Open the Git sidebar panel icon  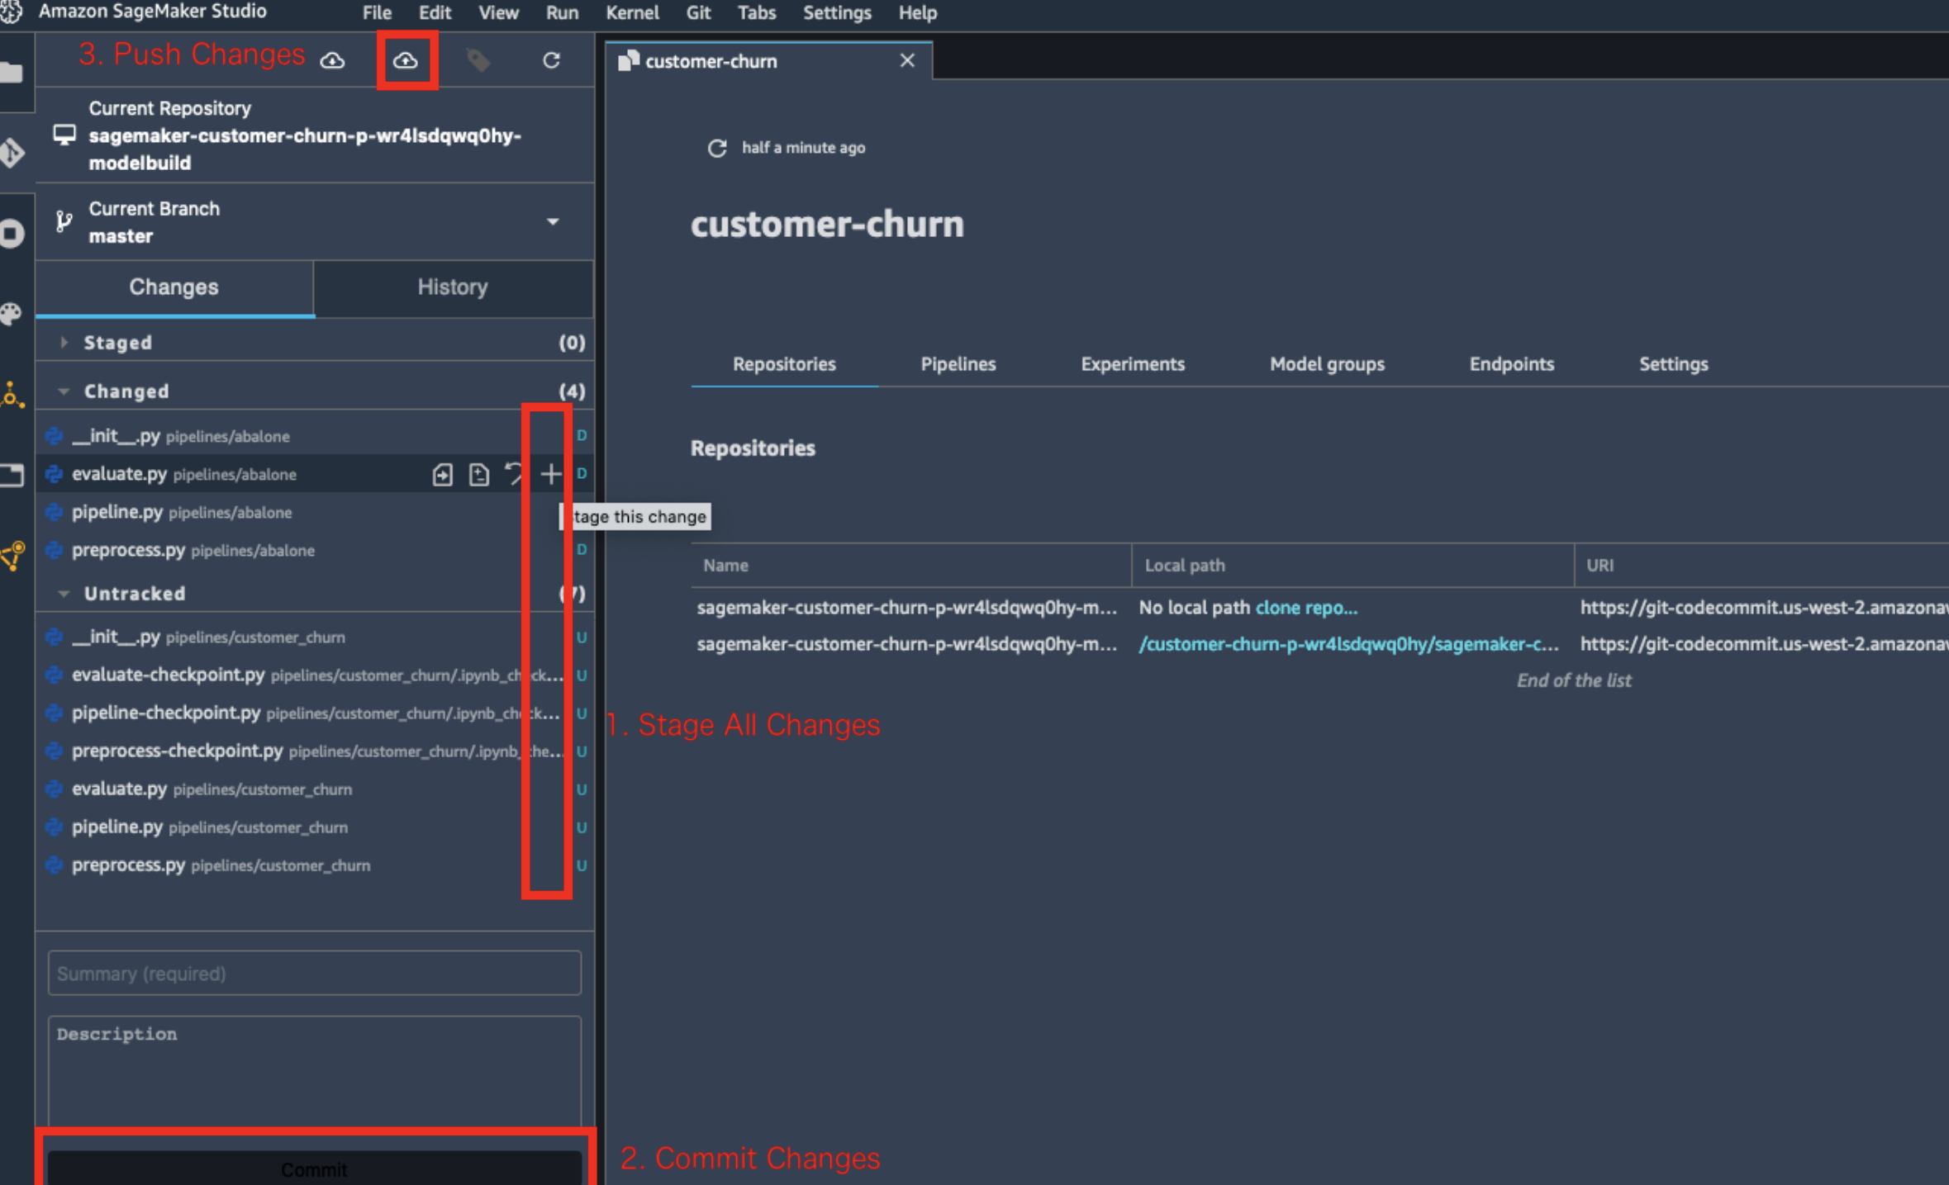coord(12,153)
